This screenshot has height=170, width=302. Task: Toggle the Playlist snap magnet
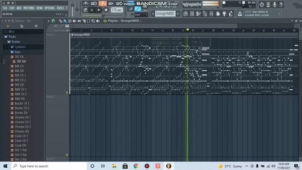(53, 21)
